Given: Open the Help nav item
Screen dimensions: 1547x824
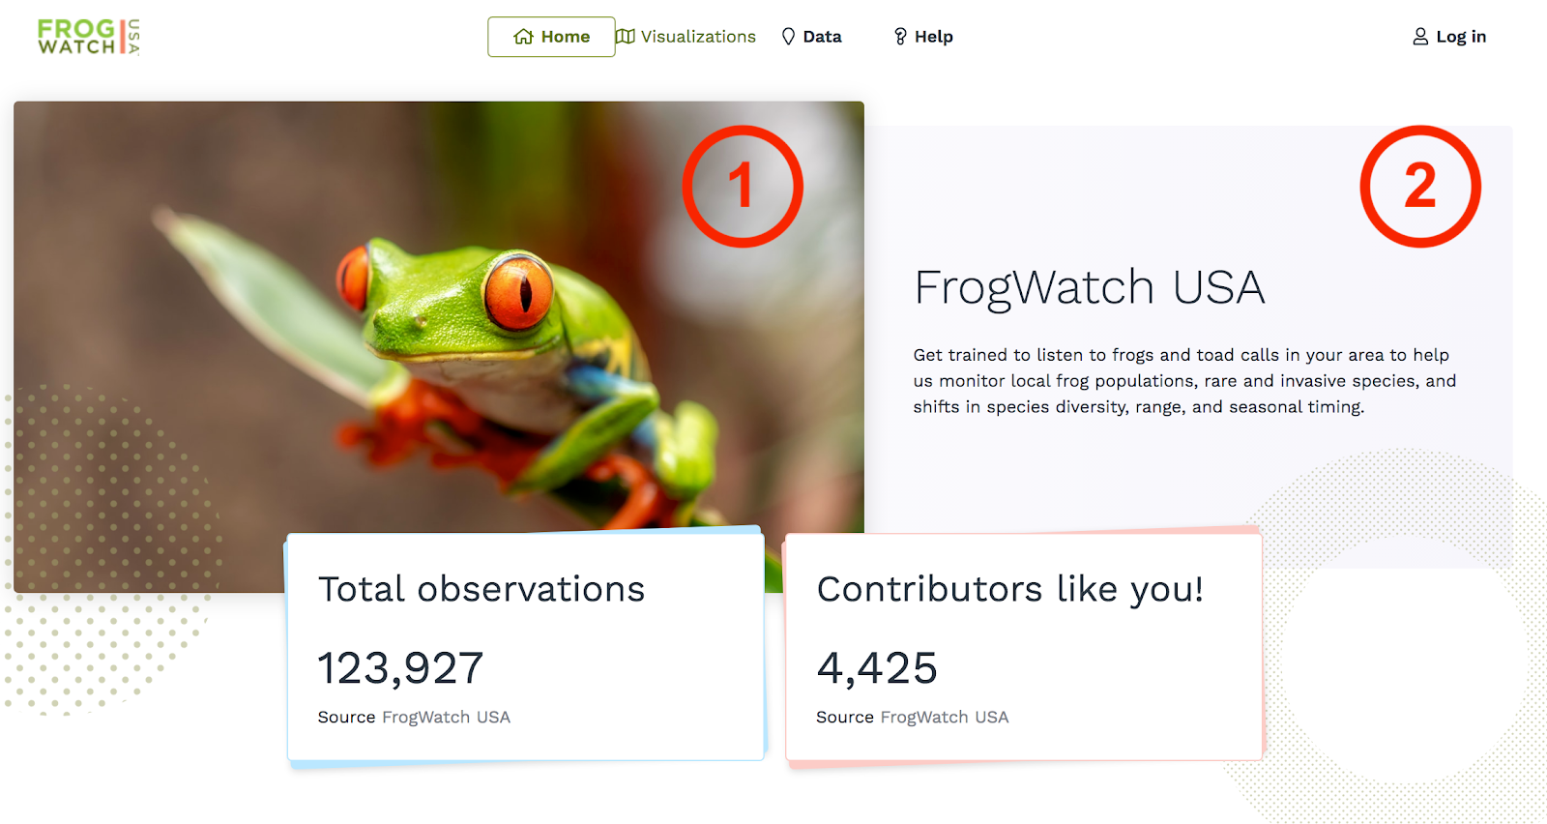Looking at the screenshot, I should point(933,37).
